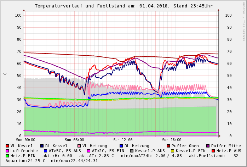The height and width of the screenshot is (167, 247).
Task: Select the Luftfeuchte legend color box
Action: [7, 151]
